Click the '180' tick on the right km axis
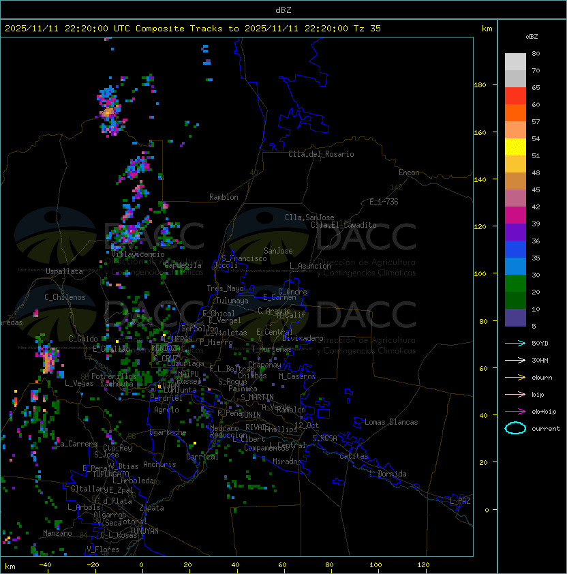Viewport: 567px width, 574px height. [x=480, y=85]
